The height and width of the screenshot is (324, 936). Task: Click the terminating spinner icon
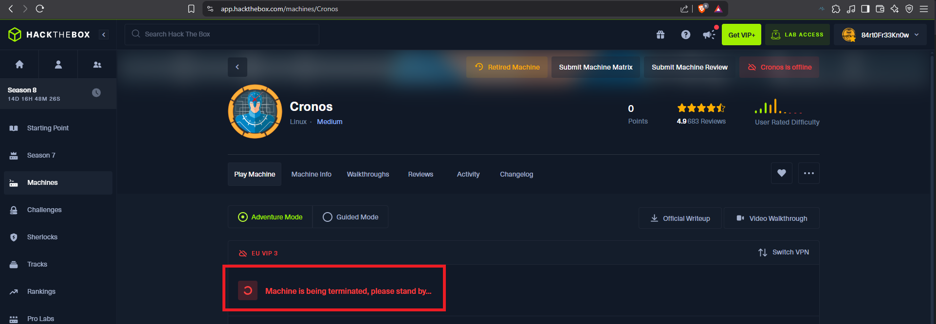pos(248,290)
